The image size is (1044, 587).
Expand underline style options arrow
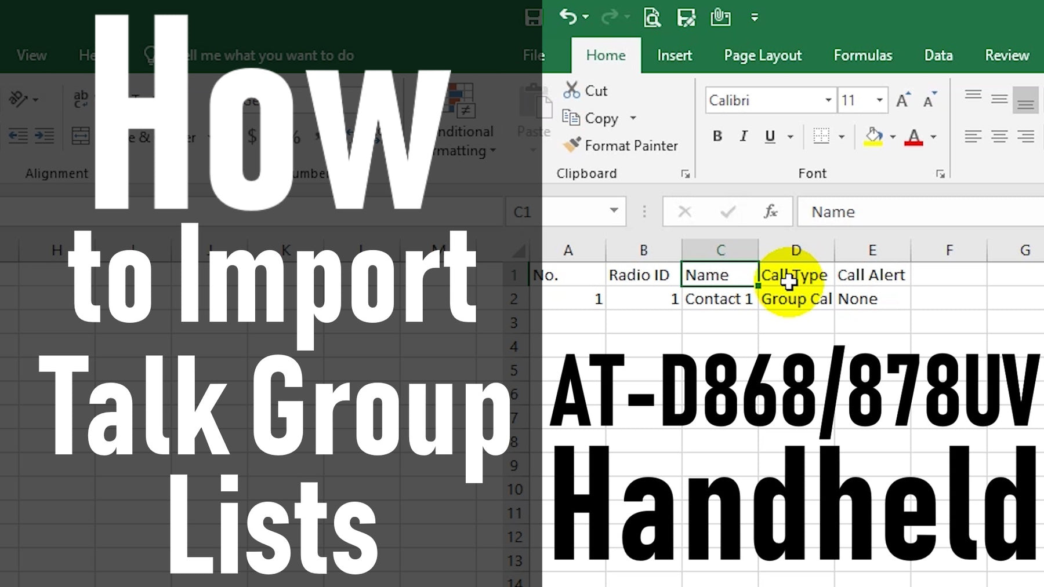pyautogui.click(x=790, y=137)
